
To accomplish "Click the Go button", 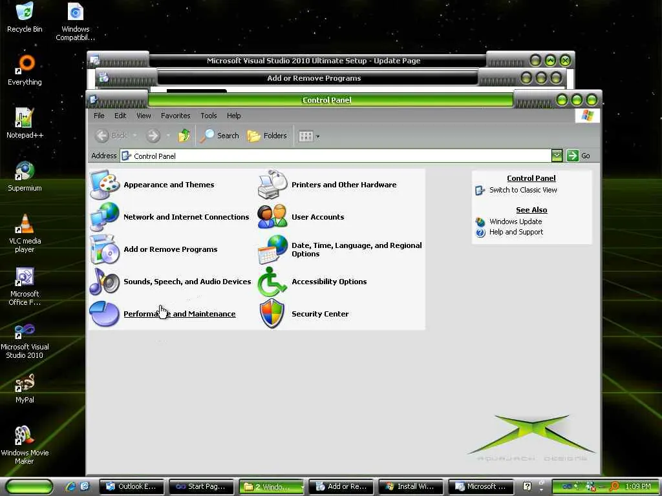I will tap(579, 156).
